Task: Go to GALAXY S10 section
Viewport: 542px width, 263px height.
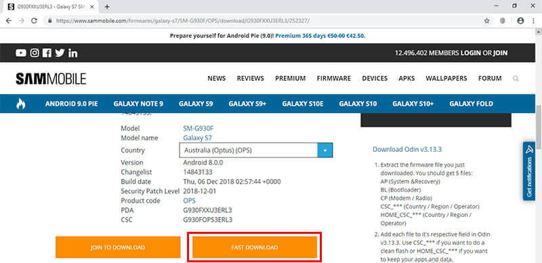Action: pos(358,104)
